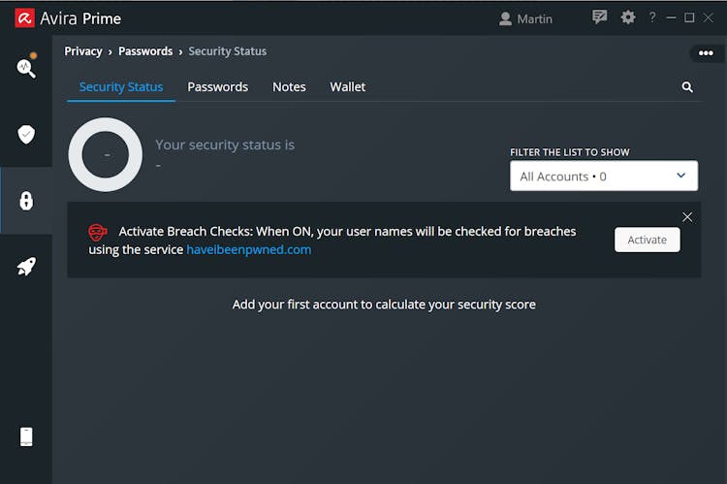Open the Status scan icon in sidebar
727x484 pixels.
tap(26, 67)
